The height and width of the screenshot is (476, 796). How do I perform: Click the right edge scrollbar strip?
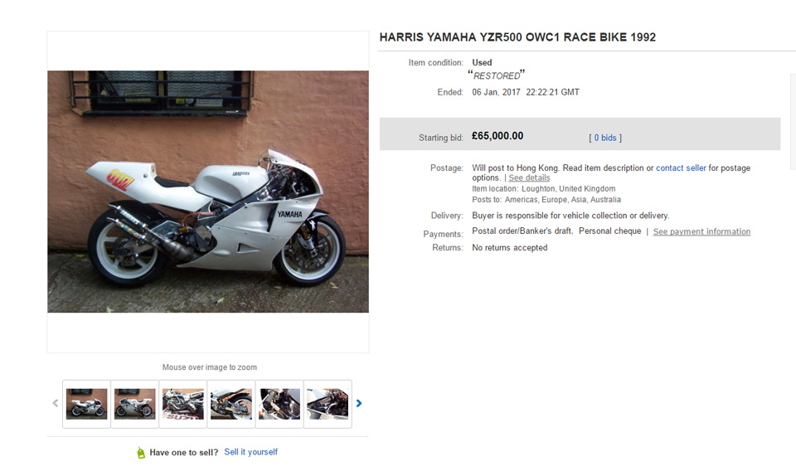tap(793, 122)
